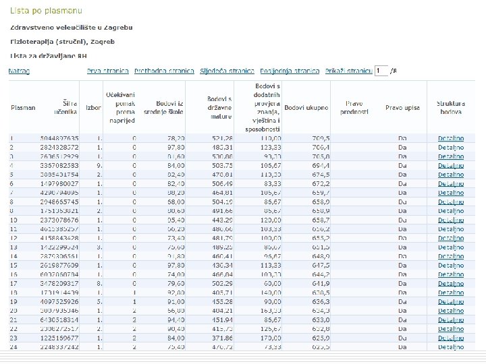Click the Pravo upisa column header
The height and width of the screenshot is (364, 486).
coord(399,107)
